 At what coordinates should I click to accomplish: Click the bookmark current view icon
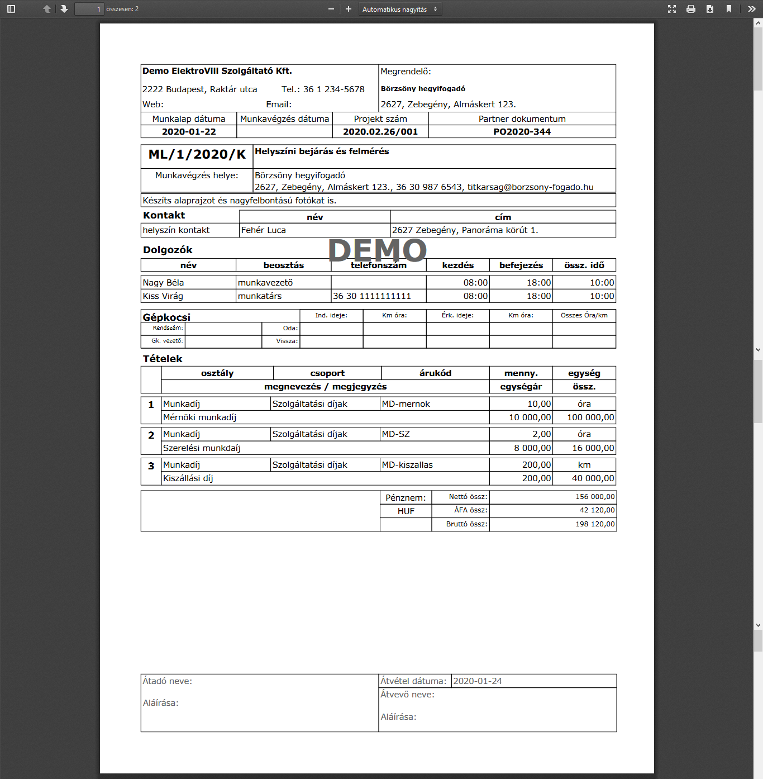coord(729,9)
